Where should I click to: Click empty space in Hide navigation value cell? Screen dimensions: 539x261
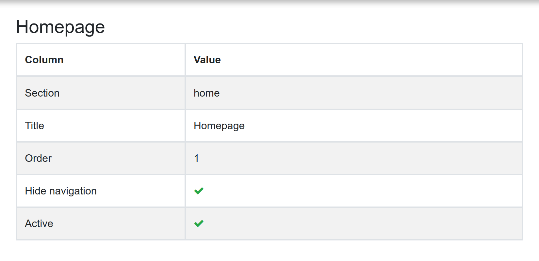point(363,191)
